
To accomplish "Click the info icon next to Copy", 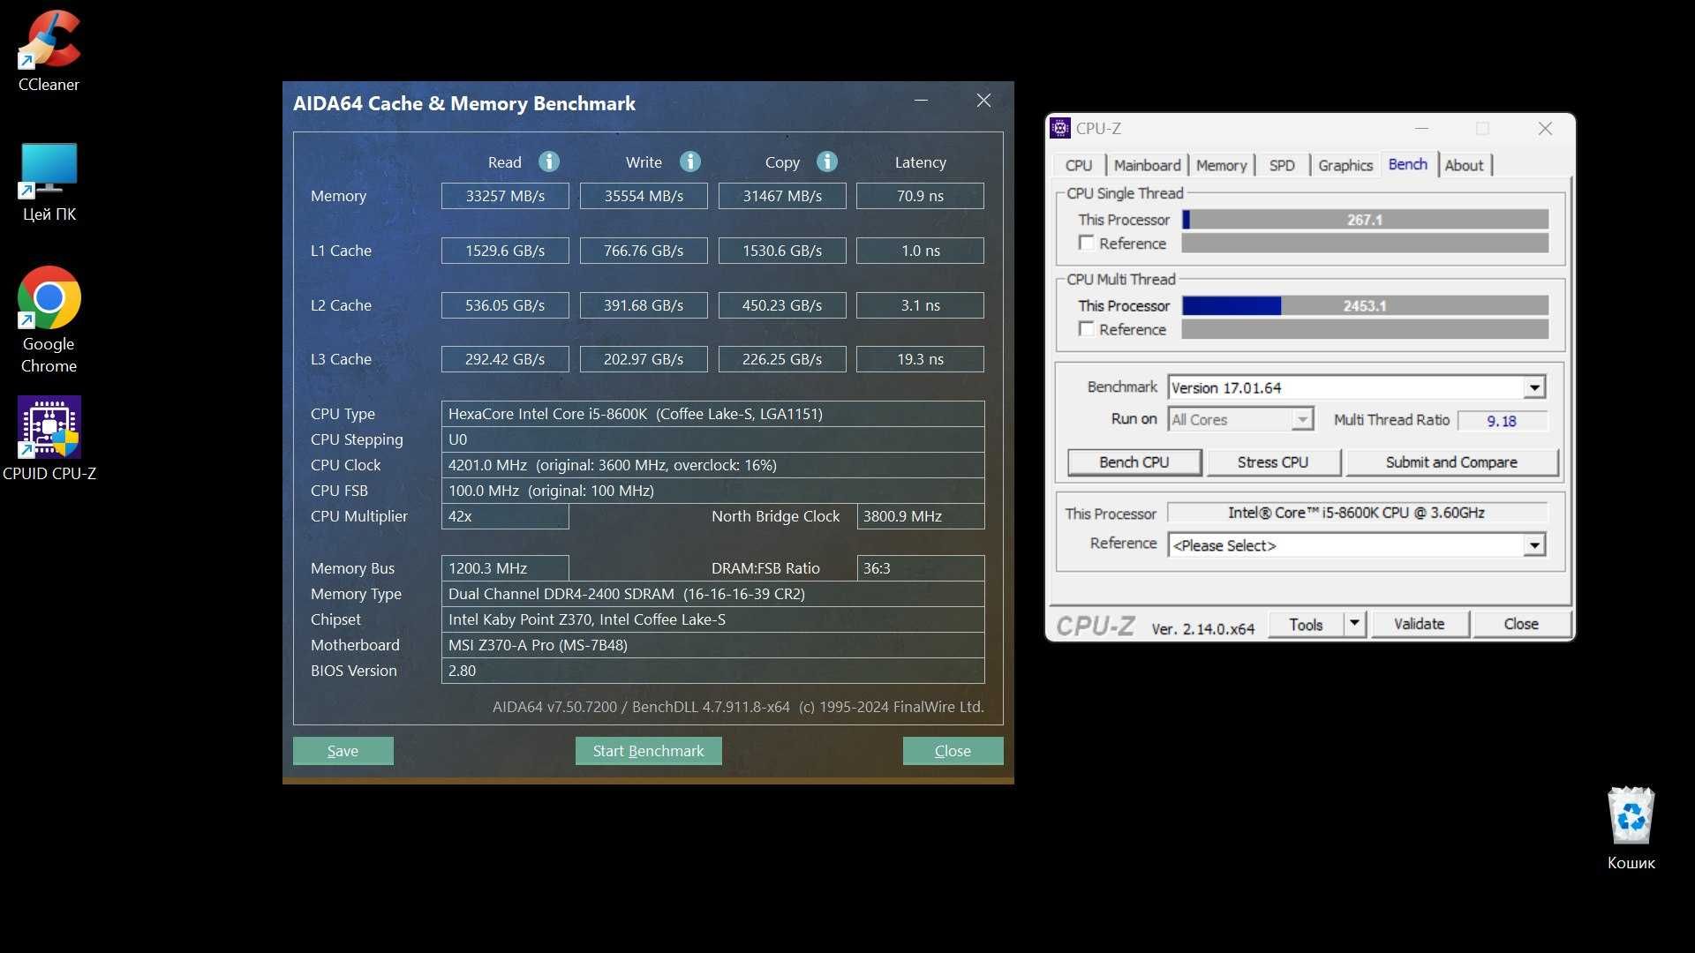I will tap(827, 161).
